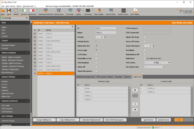Move all users to Locked Login
This screenshot has width=194, height=129.
point(135,90)
